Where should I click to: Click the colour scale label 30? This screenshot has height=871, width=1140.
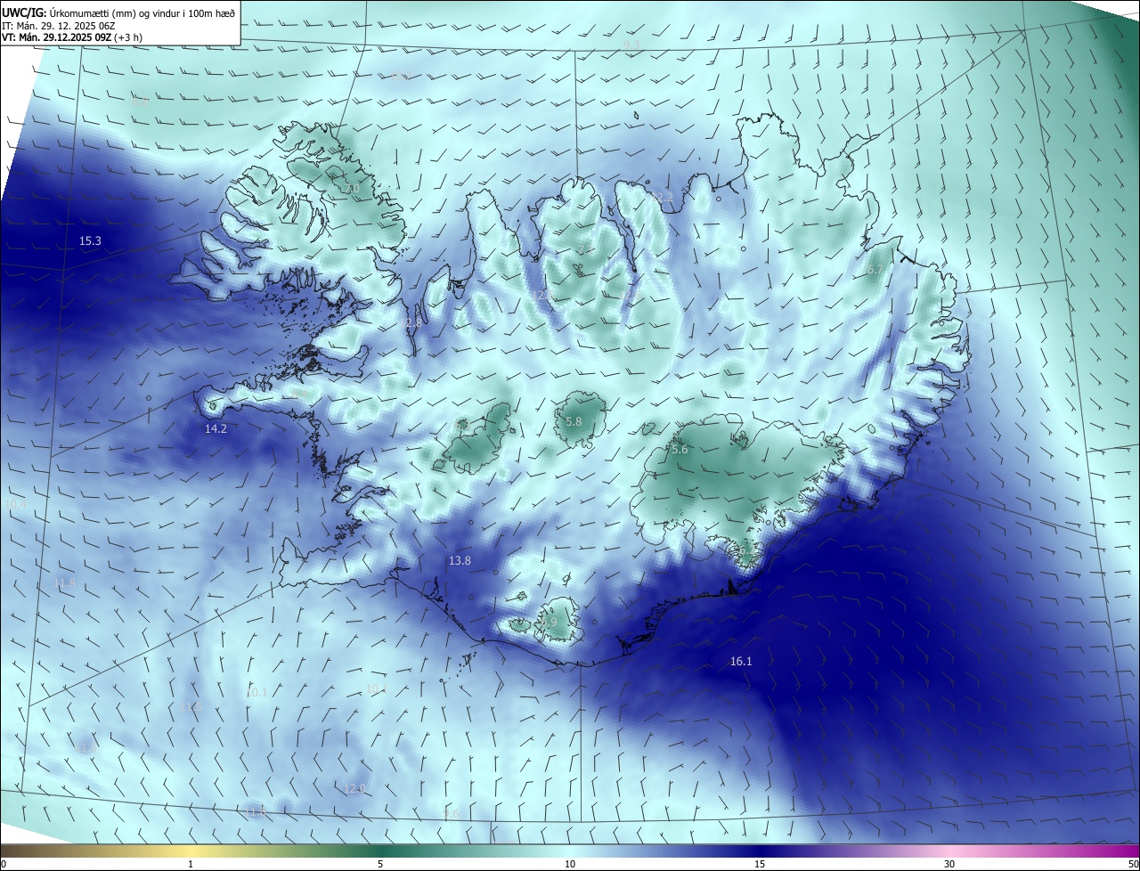click(949, 865)
